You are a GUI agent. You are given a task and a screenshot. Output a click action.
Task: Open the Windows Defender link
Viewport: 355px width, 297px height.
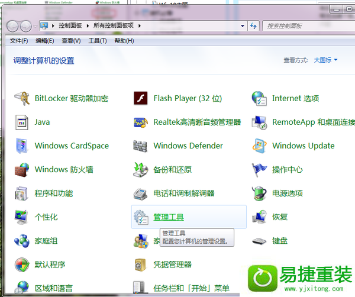pos(188,146)
